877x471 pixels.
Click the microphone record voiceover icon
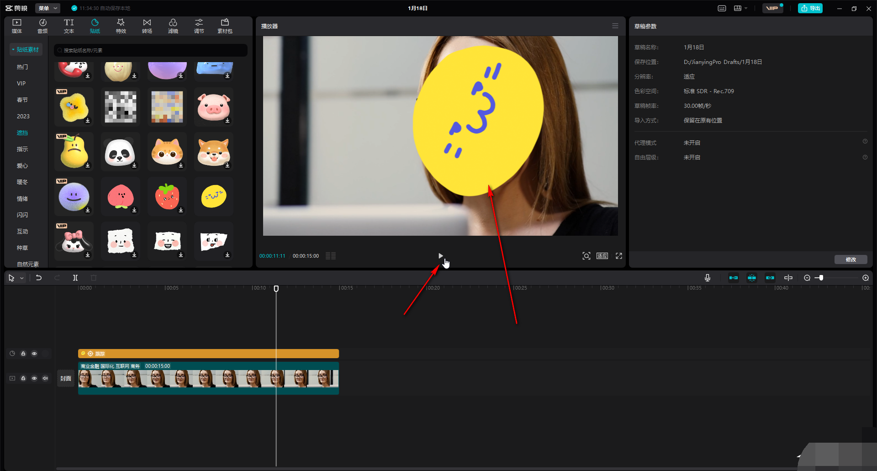(707, 278)
